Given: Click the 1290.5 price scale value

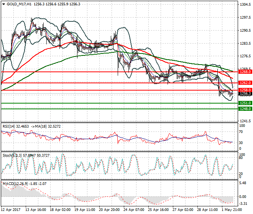Looking at the screenshot, I should [245, 31].
